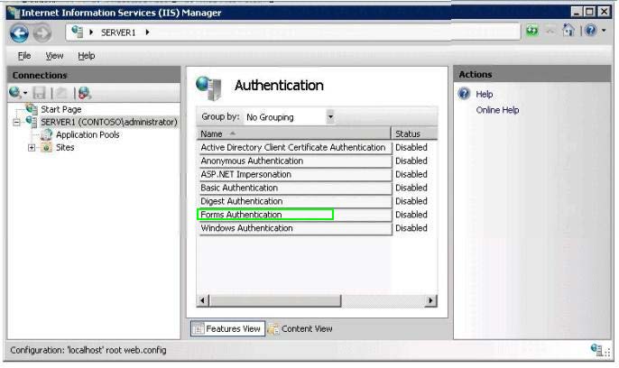Open the Help menu
The height and width of the screenshot is (368, 619).
pyautogui.click(x=86, y=56)
